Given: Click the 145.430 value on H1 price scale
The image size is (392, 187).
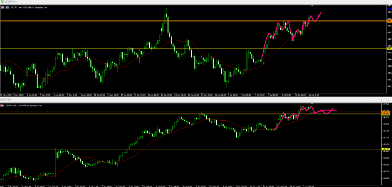Looking at the screenshot, I should tap(386, 144).
